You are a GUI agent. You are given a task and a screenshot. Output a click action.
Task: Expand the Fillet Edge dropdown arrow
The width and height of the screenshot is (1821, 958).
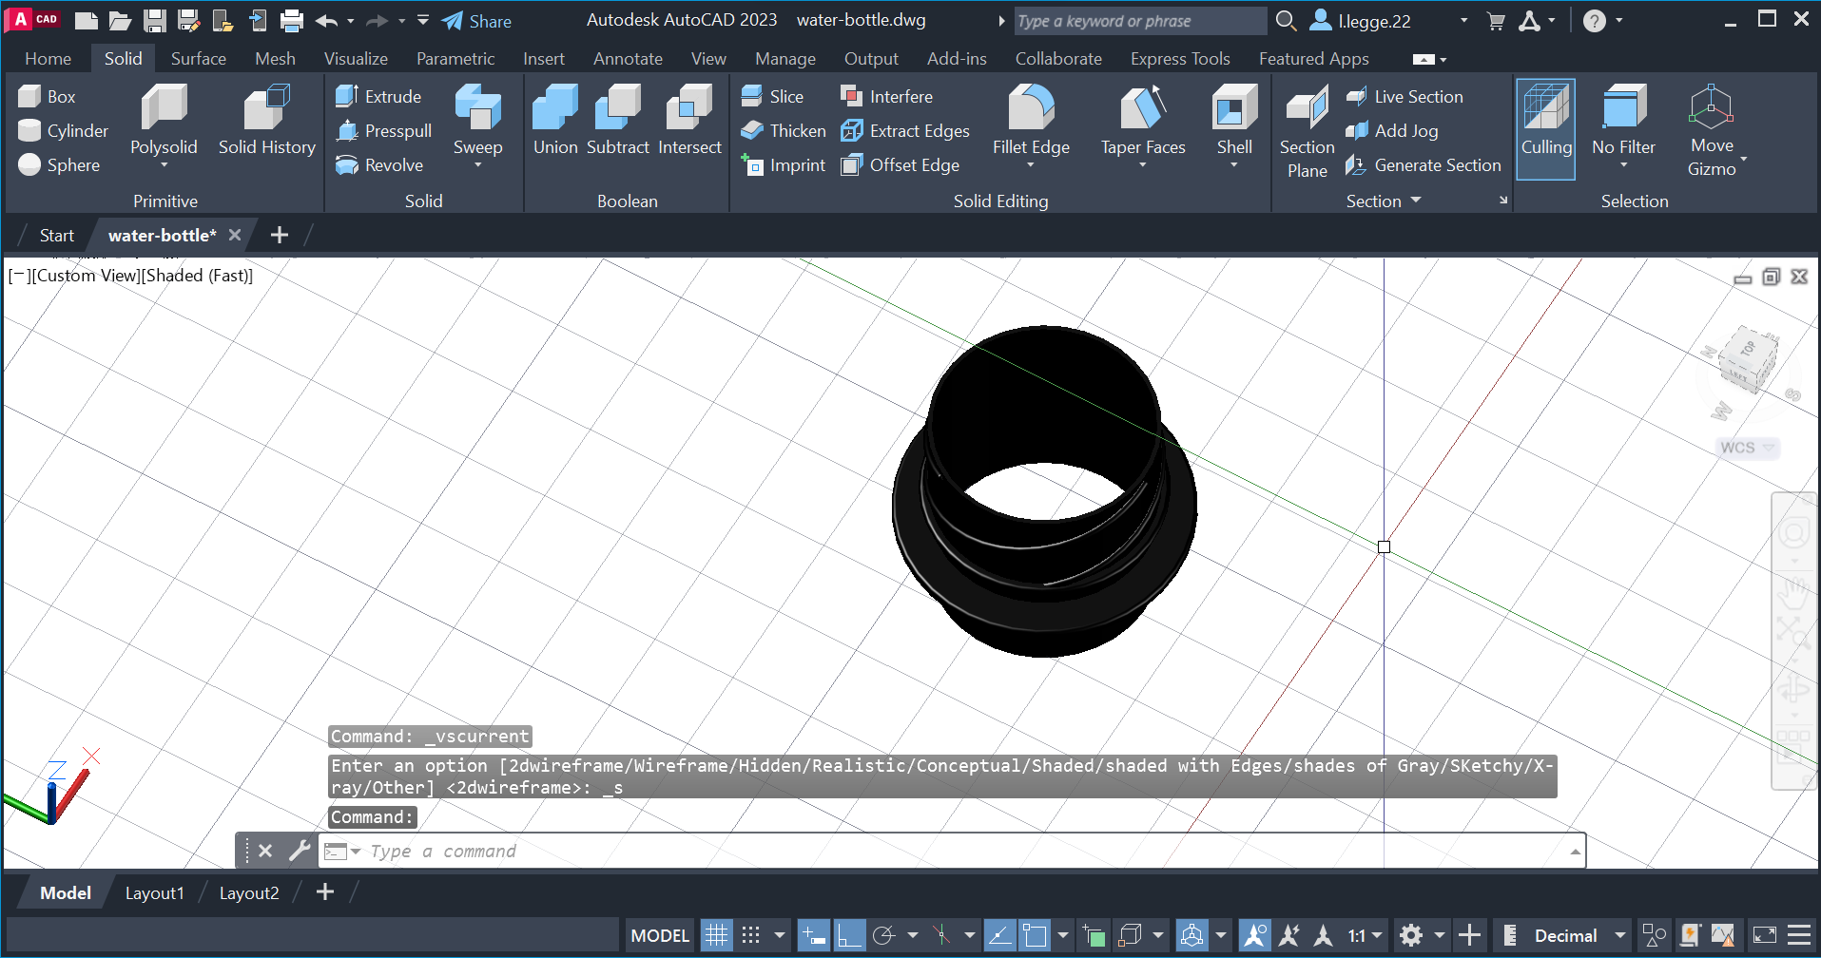[x=1031, y=165]
